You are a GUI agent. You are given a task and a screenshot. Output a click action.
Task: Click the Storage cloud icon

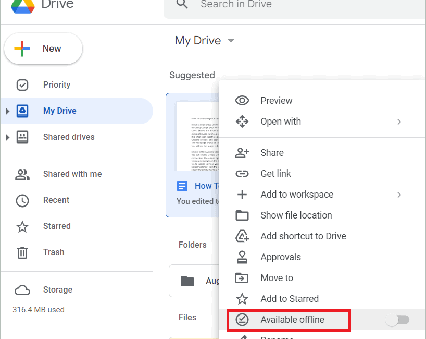point(22,290)
